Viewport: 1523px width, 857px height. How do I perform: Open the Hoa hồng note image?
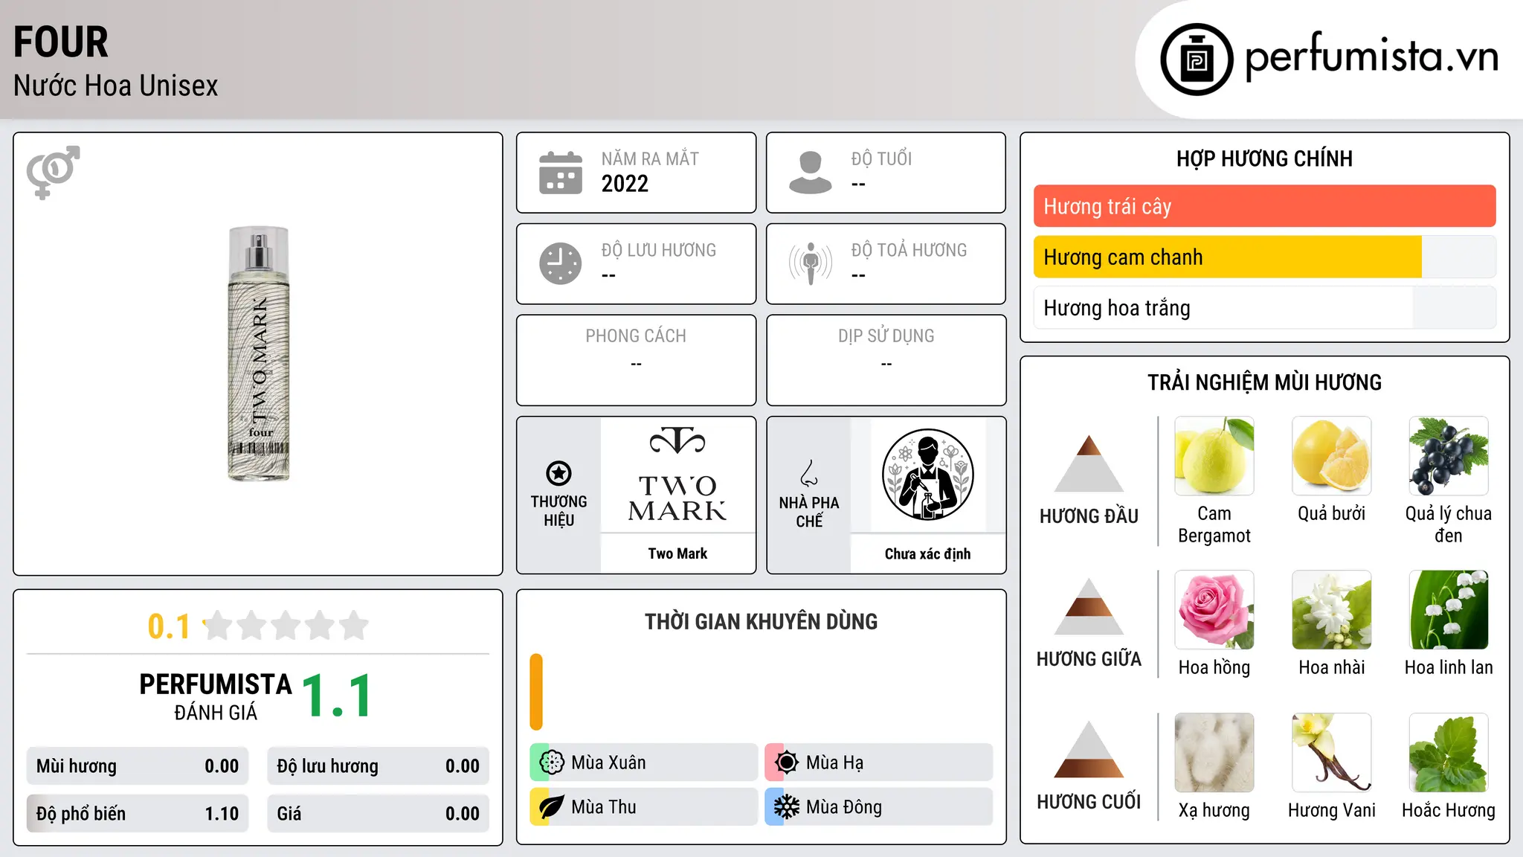coord(1214,610)
